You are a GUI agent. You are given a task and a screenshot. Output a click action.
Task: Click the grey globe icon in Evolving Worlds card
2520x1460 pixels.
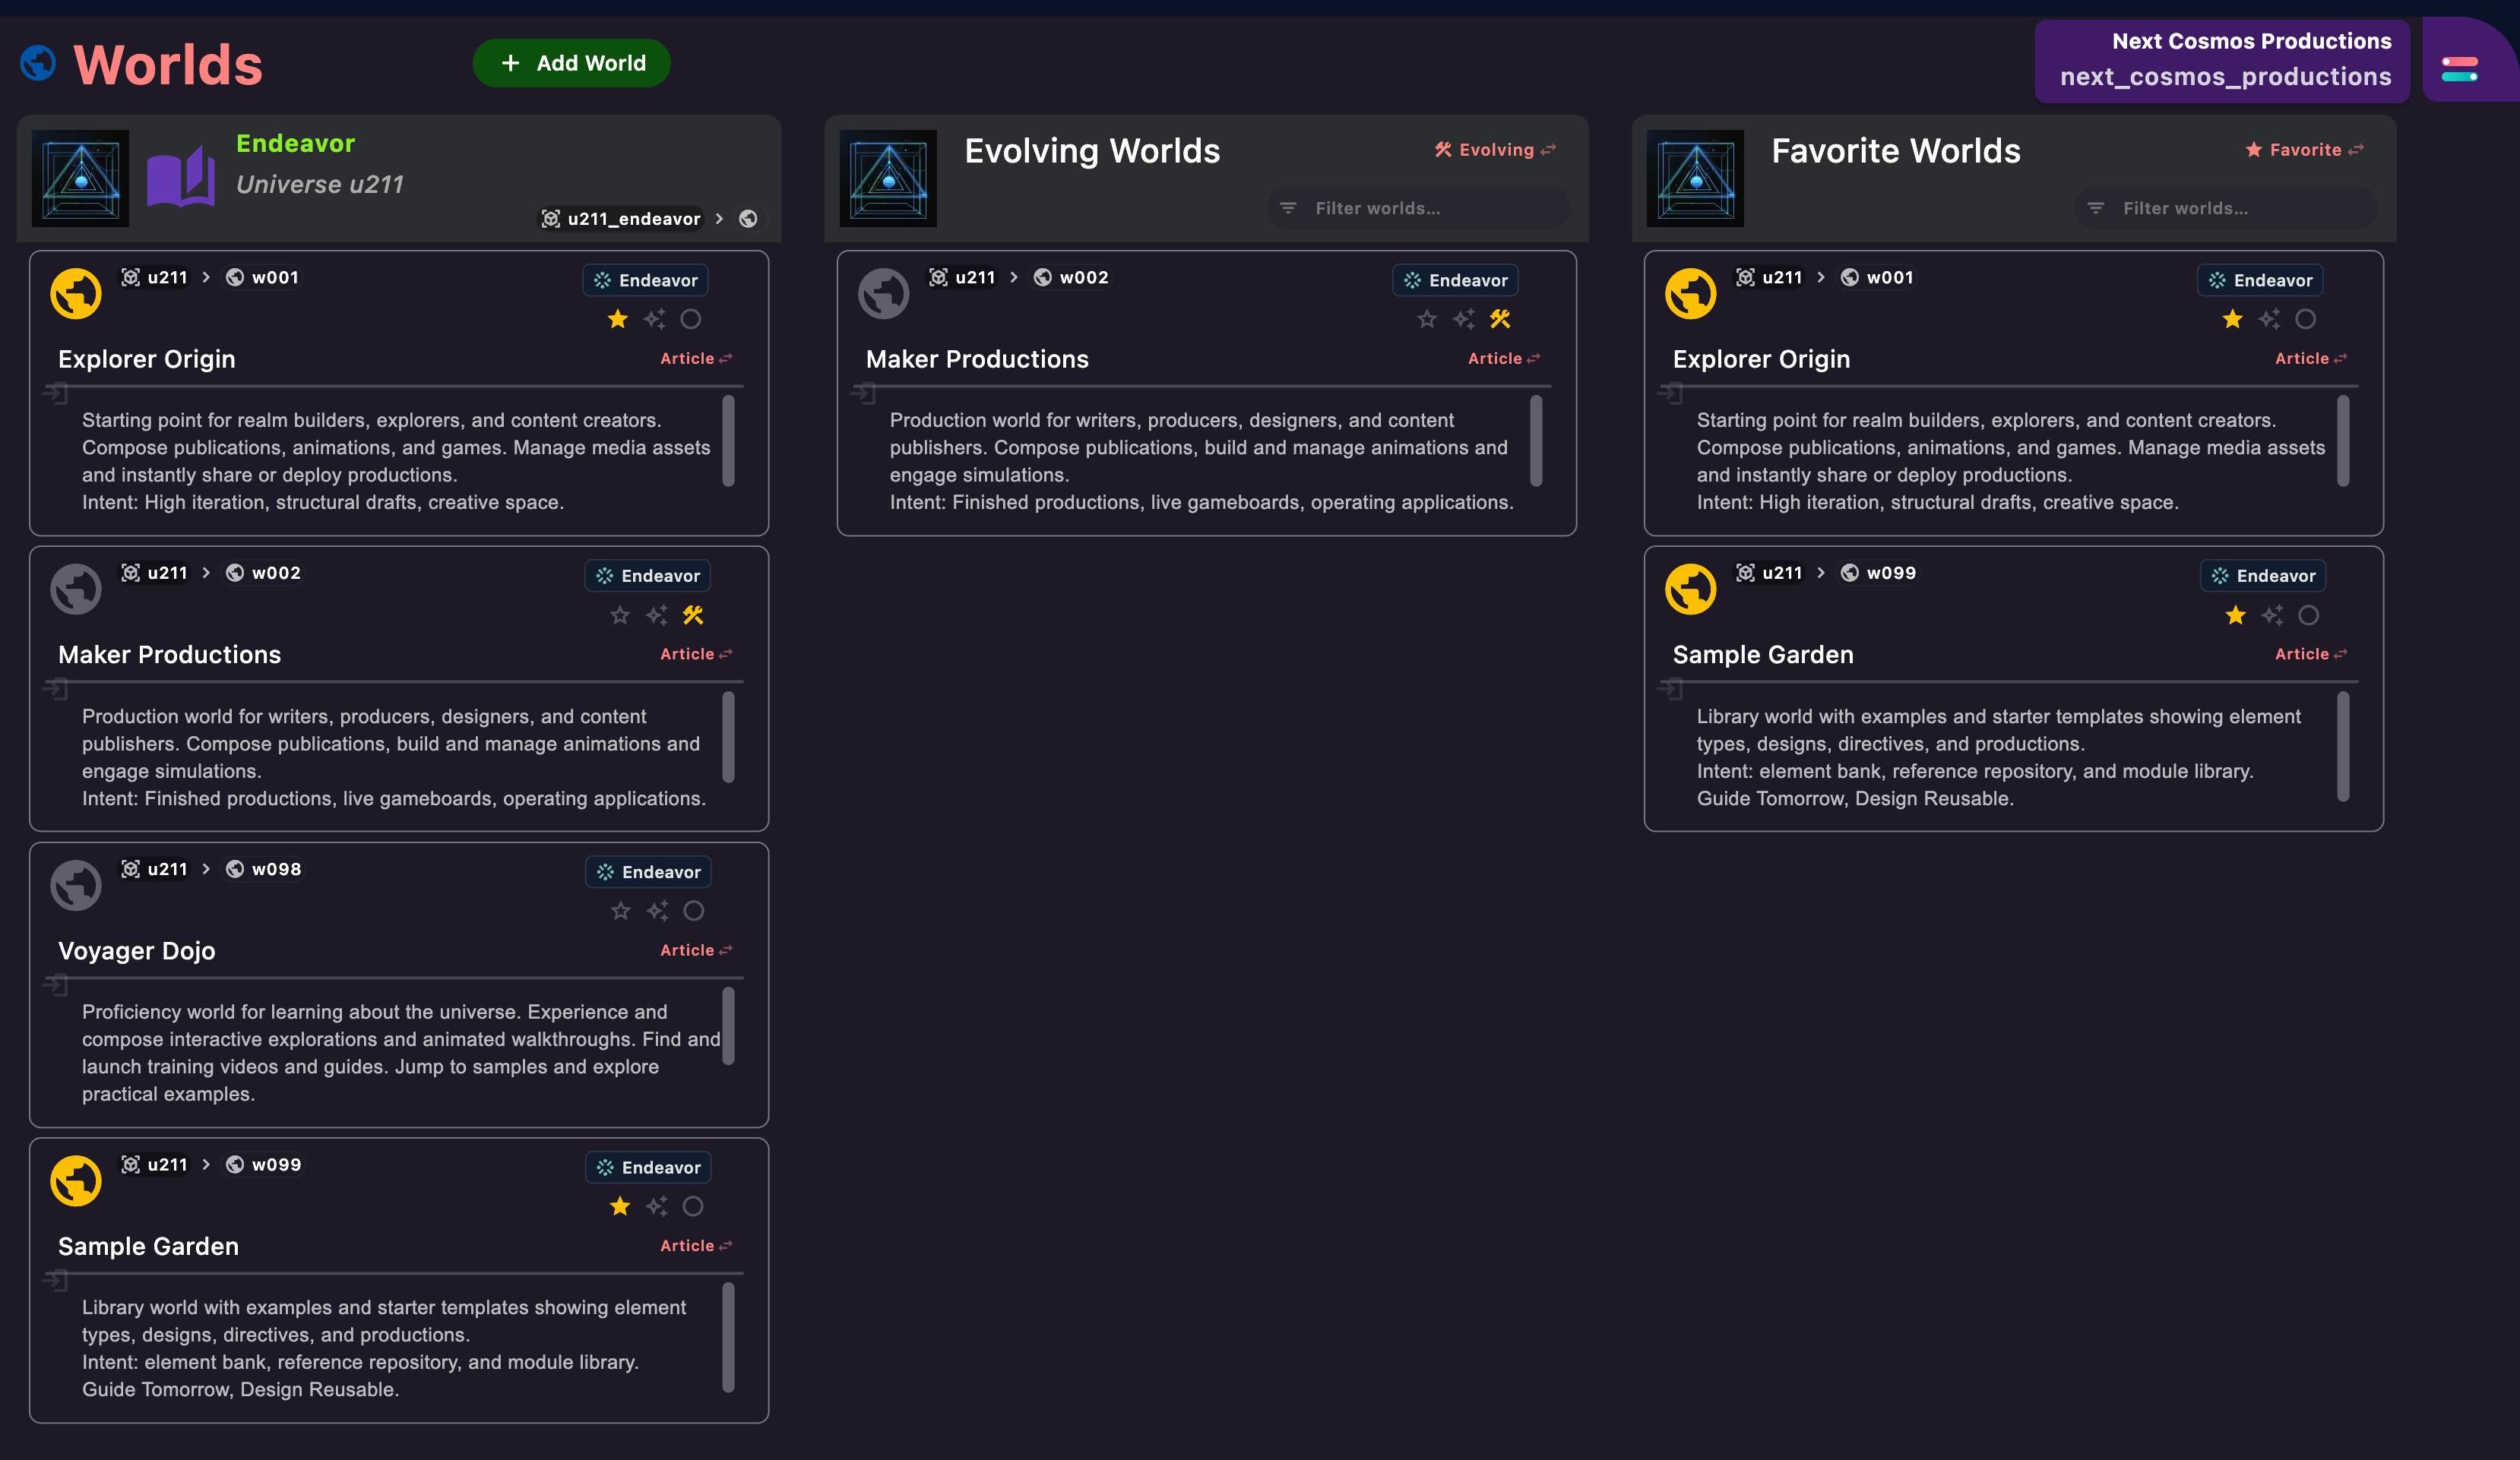pos(883,292)
